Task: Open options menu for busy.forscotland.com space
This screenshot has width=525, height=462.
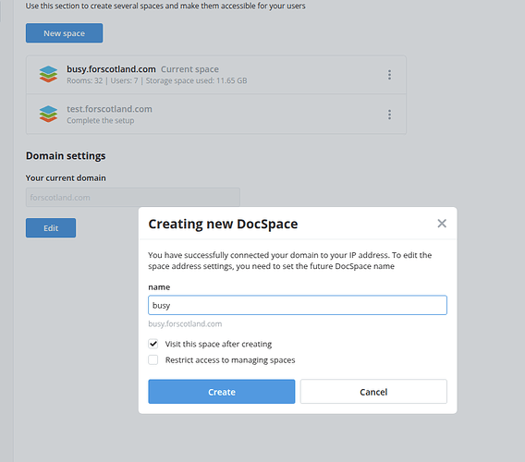Action: click(389, 75)
